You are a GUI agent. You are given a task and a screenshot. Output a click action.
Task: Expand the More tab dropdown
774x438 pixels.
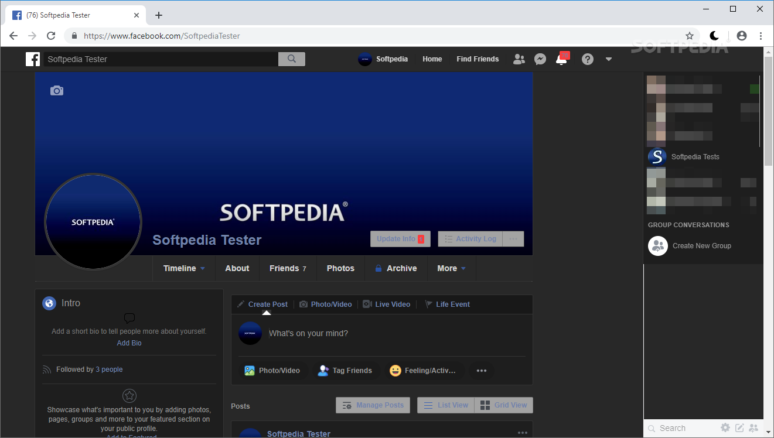451,268
